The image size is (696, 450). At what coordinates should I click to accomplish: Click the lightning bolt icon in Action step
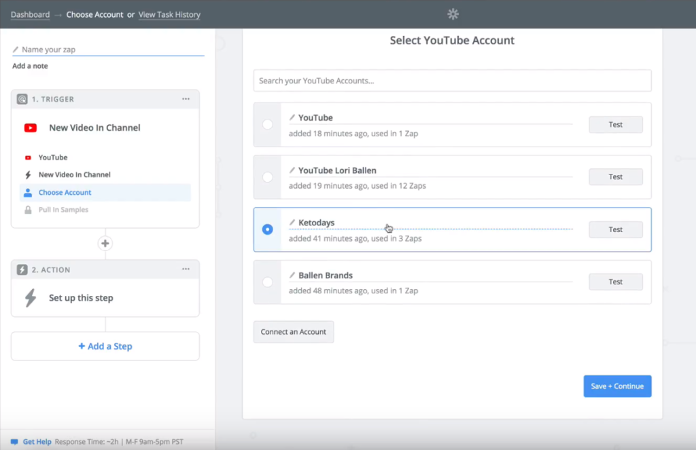31,298
